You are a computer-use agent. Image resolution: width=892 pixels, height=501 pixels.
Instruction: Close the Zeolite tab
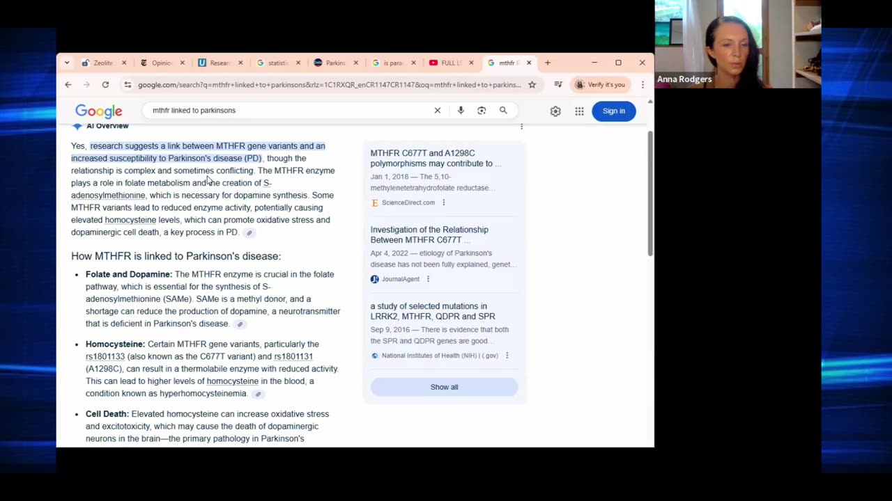(124, 63)
